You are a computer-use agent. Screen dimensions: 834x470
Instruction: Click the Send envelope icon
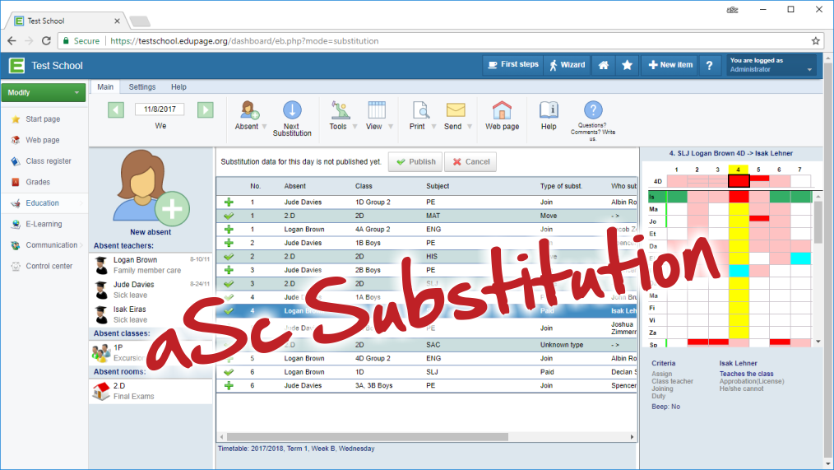point(456,109)
